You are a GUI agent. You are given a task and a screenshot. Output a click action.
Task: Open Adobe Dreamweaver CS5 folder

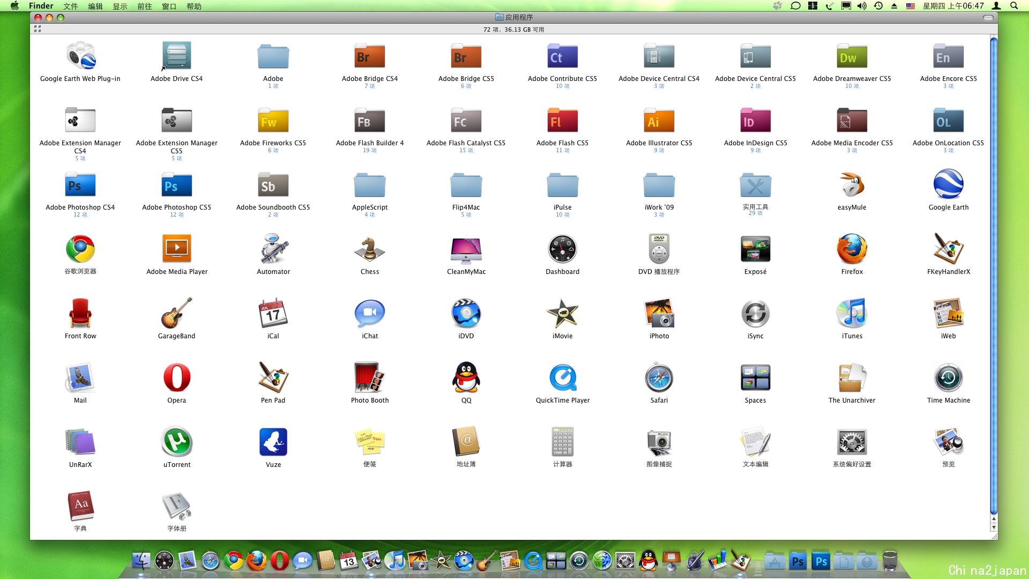852,56
